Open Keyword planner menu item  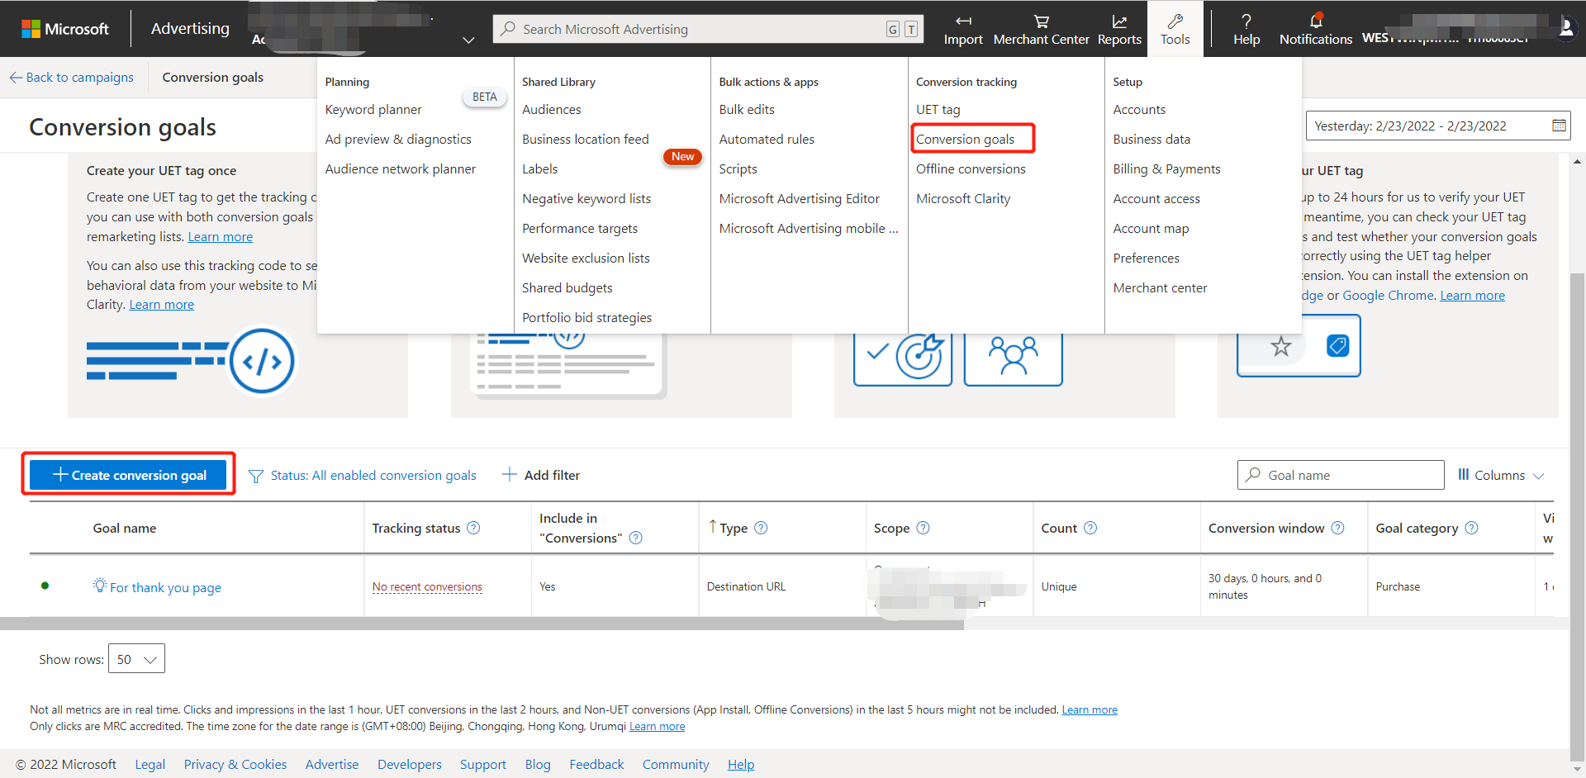pos(373,109)
